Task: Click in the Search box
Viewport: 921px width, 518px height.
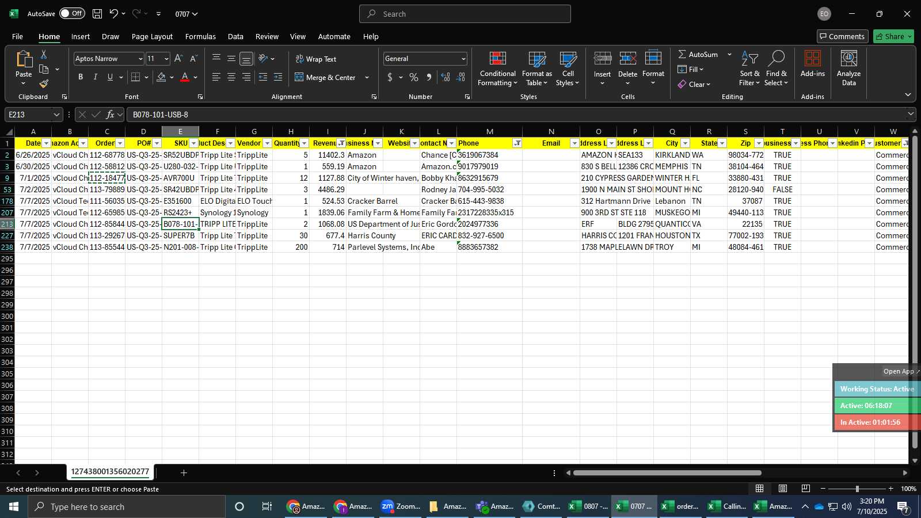Action: tap(465, 14)
